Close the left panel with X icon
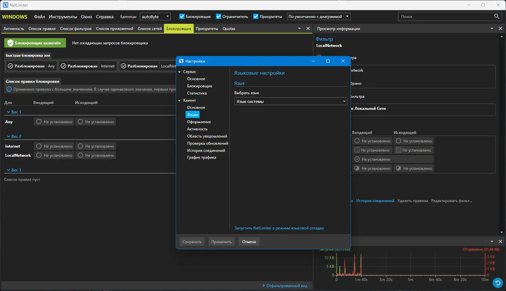Screen dimensions: 506x291 pos(308,29)
